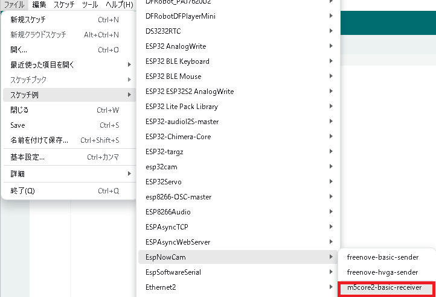Viewport: 436px width, 297px height.
Task: Expand ESP32 BLE Mouse examples
Action: coord(239,77)
